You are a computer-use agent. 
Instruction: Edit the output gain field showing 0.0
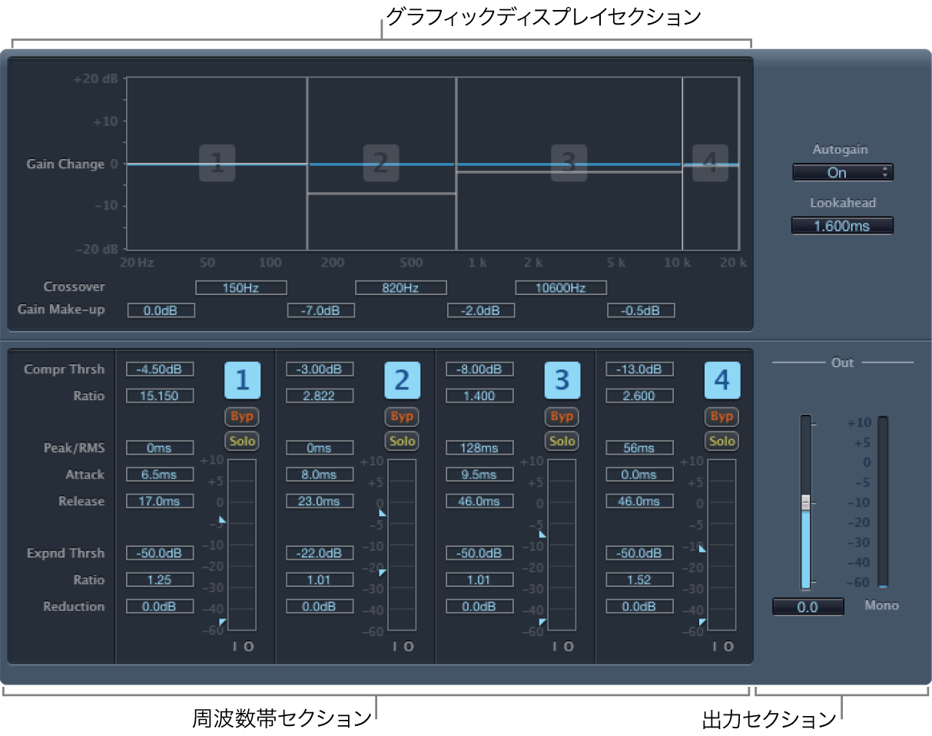(x=808, y=607)
